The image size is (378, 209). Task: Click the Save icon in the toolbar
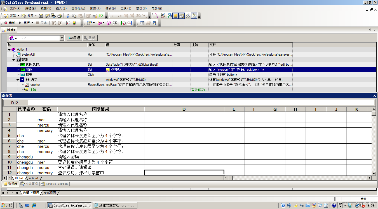click(x=41, y=16)
